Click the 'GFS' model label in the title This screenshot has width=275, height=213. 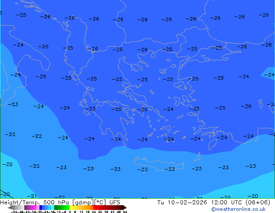coord(115,203)
